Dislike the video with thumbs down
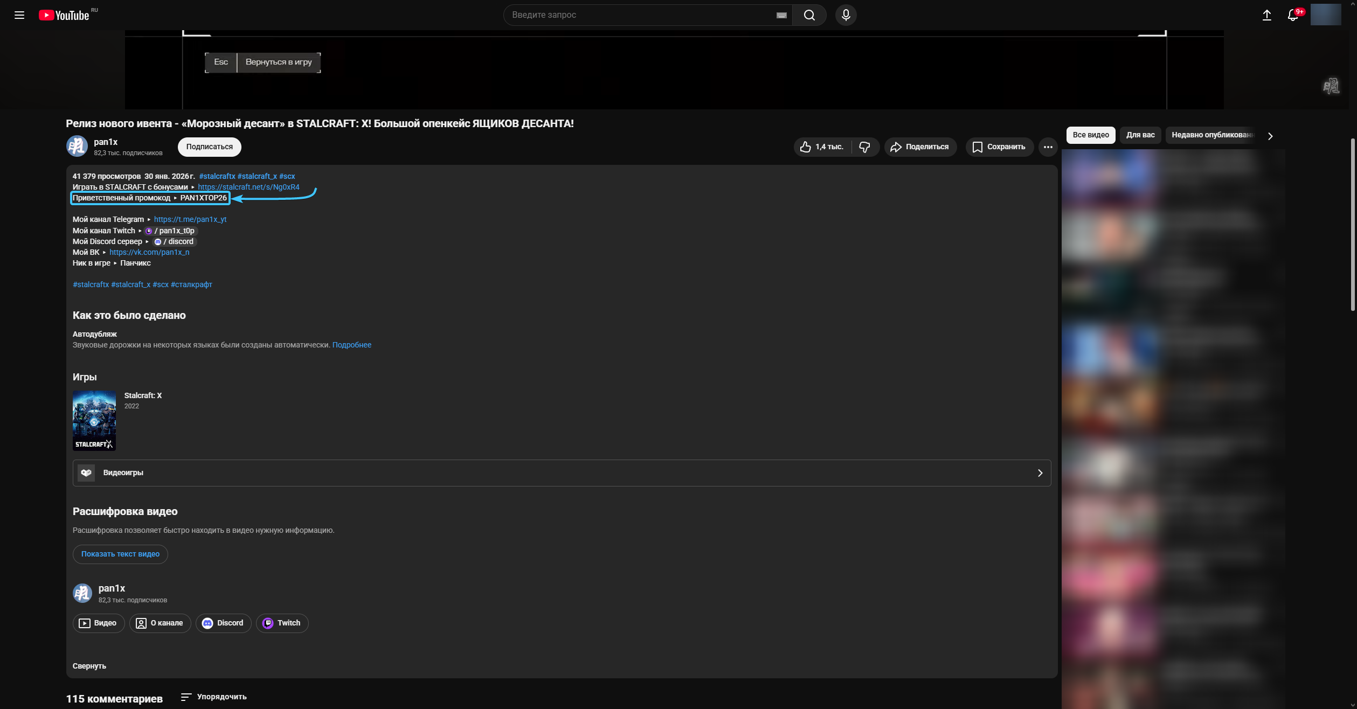This screenshot has height=709, width=1357. [864, 147]
